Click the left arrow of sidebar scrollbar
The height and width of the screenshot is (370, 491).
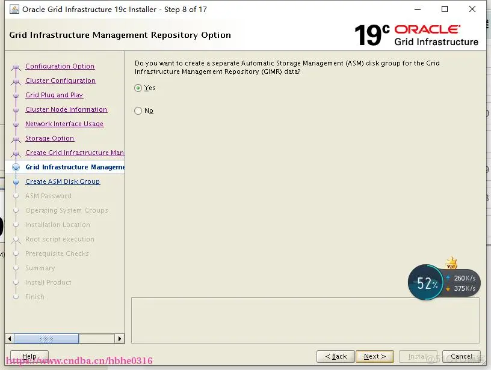pos(10,338)
